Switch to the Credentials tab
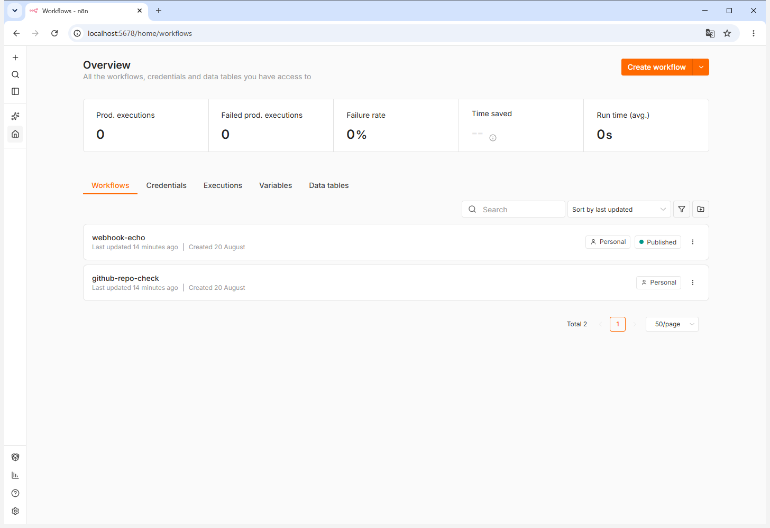 pos(167,185)
